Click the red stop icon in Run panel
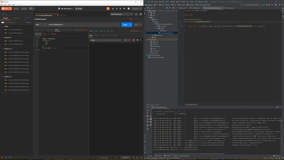The height and width of the screenshot is (160, 284). point(148,113)
